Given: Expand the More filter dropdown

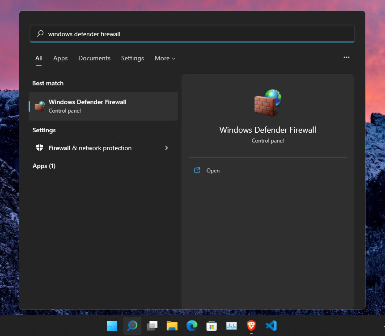Looking at the screenshot, I should pos(165,58).
